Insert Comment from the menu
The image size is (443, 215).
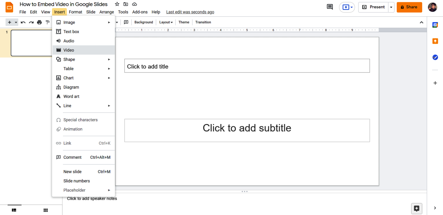click(84, 157)
